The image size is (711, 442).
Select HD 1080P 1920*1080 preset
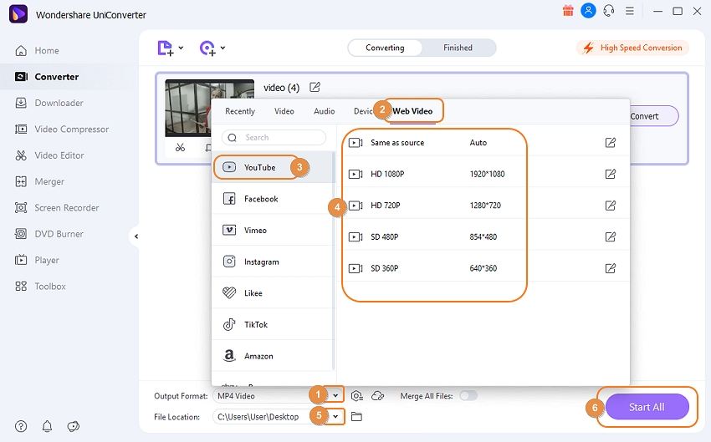485,174
